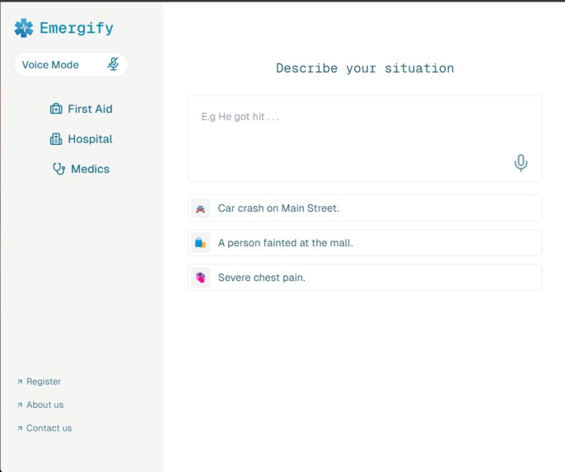This screenshot has width=565, height=472.
Task: Open the Hospital section
Action: [x=81, y=138]
